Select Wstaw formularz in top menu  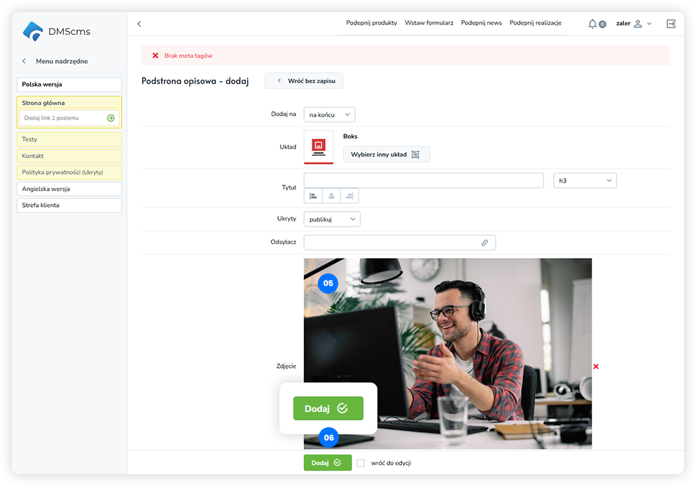click(x=429, y=23)
